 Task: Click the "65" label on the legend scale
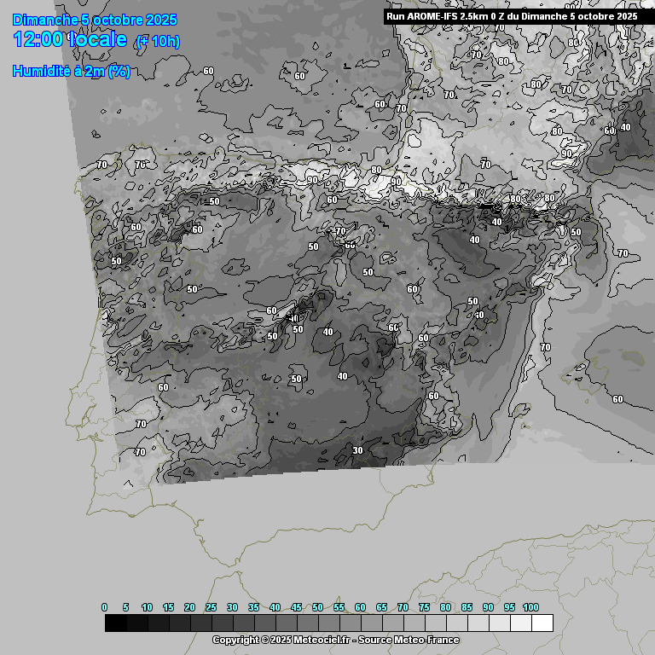[382, 607]
